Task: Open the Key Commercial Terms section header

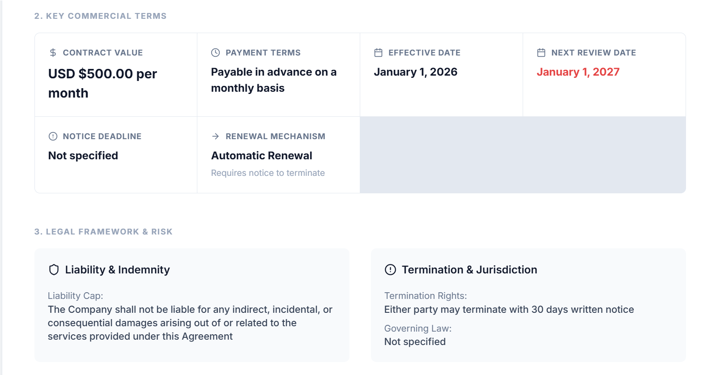Action: point(100,16)
